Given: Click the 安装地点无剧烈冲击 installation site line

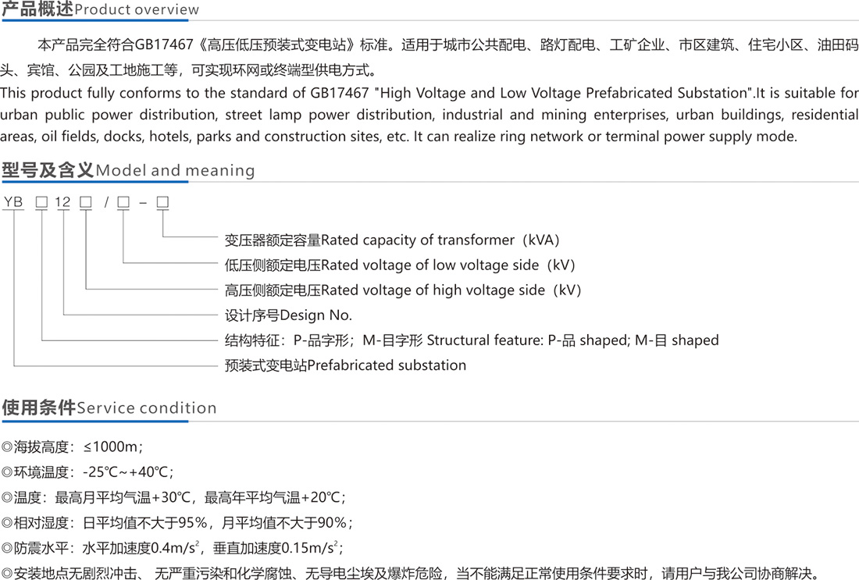Looking at the screenshot, I should pos(412,573).
